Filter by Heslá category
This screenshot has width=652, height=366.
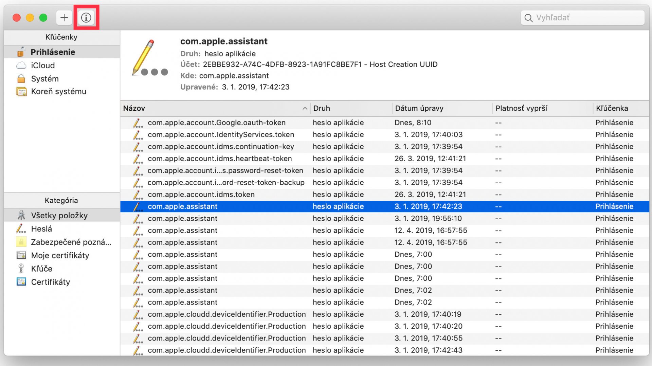coord(62,229)
